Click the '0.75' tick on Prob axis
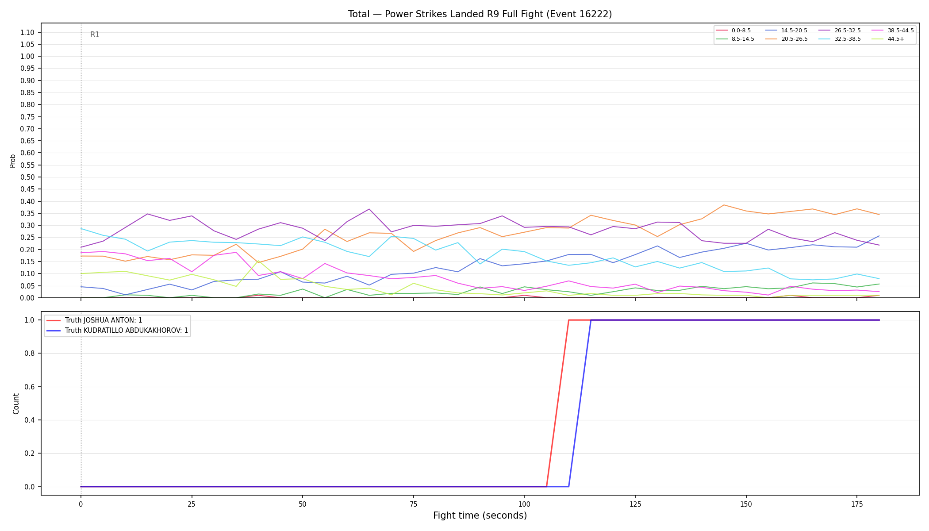This screenshot has width=929, height=531. point(27,117)
